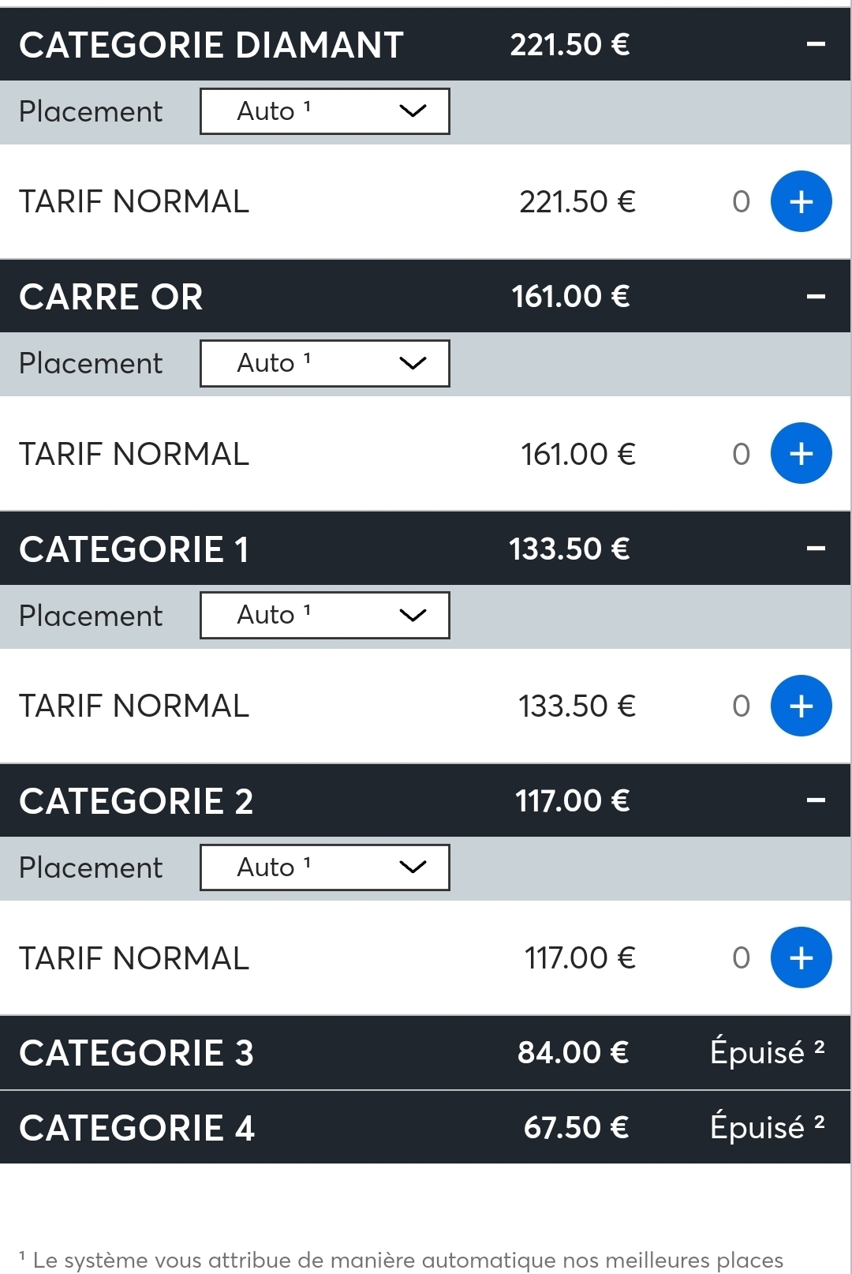This screenshot has height=1274, width=852.
Task: Add one Categorie Diamant tarif normal ticket
Action: (801, 201)
